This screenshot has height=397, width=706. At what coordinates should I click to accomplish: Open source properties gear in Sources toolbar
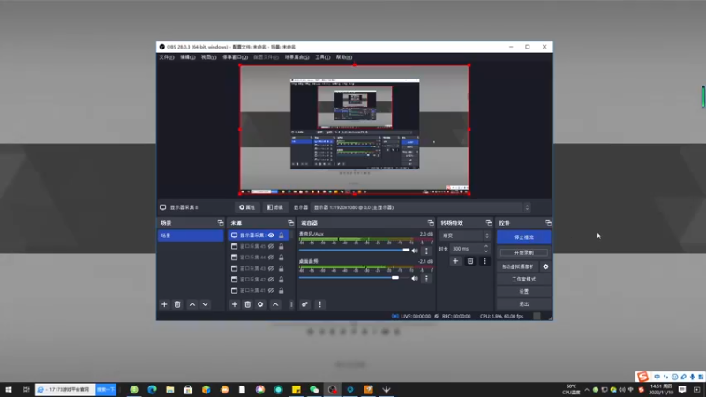(x=260, y=304)
